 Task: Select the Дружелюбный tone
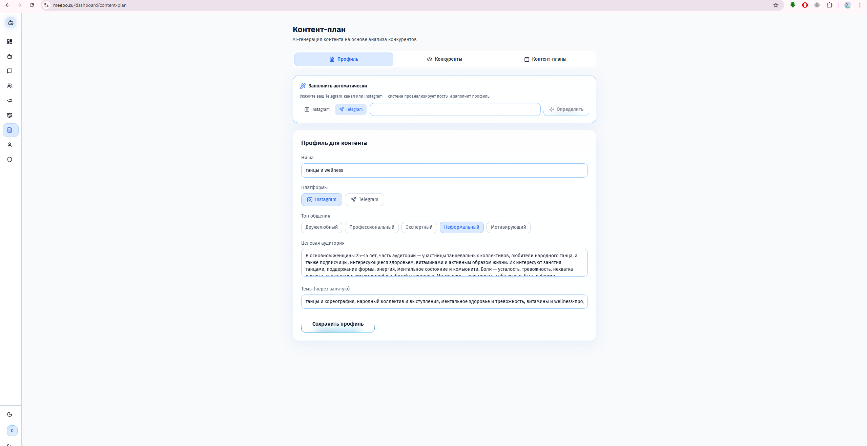322,227
